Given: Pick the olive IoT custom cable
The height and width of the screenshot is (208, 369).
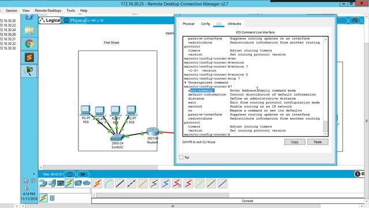Looking at the screenshot, I should (x=211, y=184).
